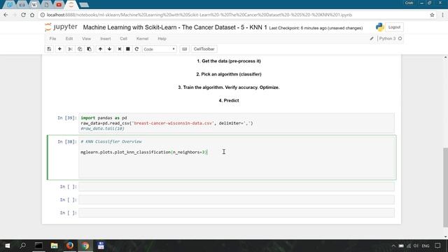This screenshot has width=448, height=252.
Task: Move selected cell down arrow icon
Action: (109, 49)
